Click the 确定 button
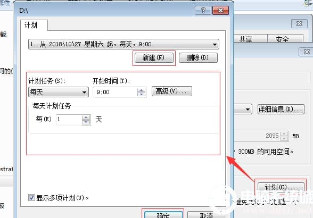 163,215
